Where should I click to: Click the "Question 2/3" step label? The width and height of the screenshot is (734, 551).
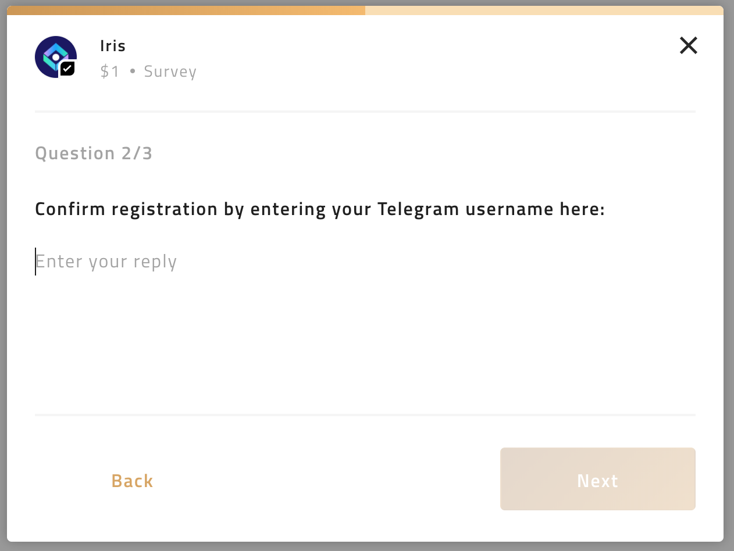(94, 153)
